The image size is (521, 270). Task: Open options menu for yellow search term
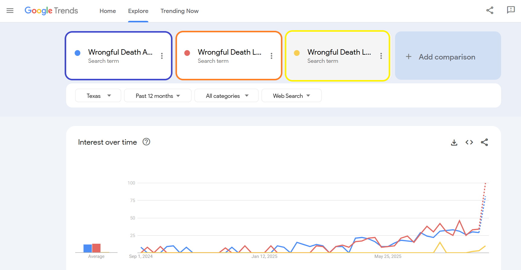pyautogui.click(x=381, y=56)
